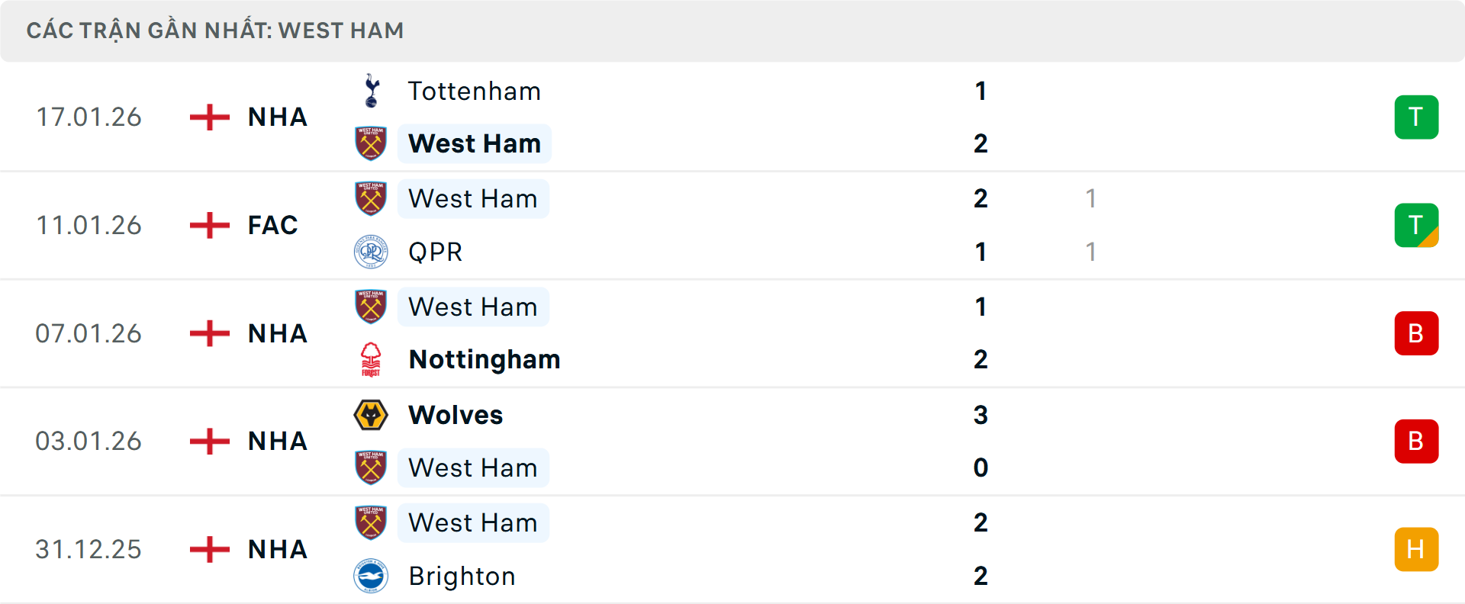
Task: Toggle the red B badge on Nottingham match
Action: 1416,333
